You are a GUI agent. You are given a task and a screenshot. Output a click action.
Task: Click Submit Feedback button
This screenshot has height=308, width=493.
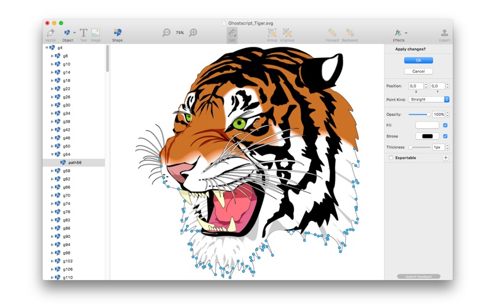(x=418, y=277)
